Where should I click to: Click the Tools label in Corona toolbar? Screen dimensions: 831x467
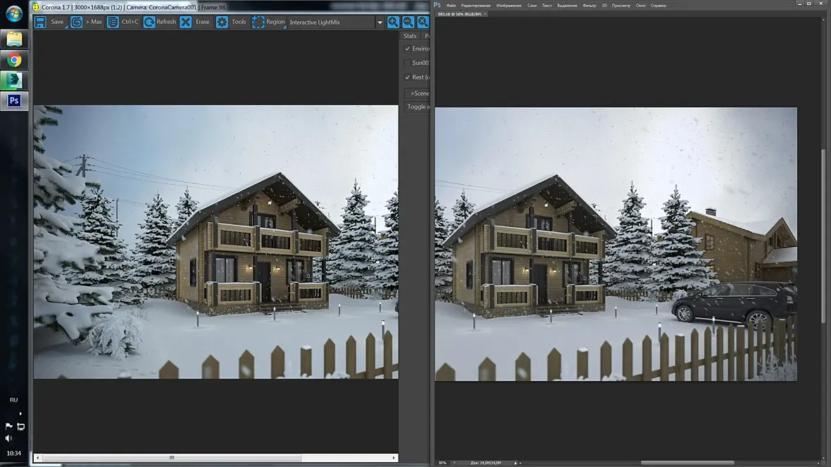(239, 22)
